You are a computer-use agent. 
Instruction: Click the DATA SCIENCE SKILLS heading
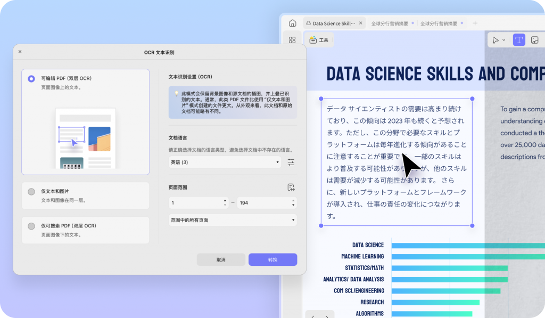[435, 74]
